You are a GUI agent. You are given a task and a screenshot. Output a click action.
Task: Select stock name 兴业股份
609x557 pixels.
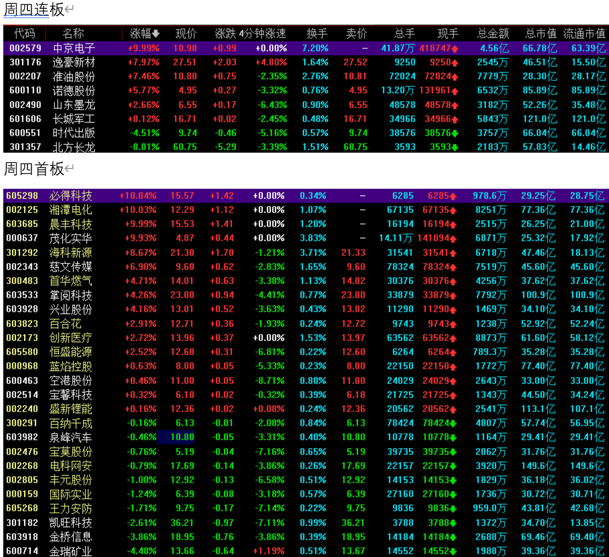click(x=71, y=309)
